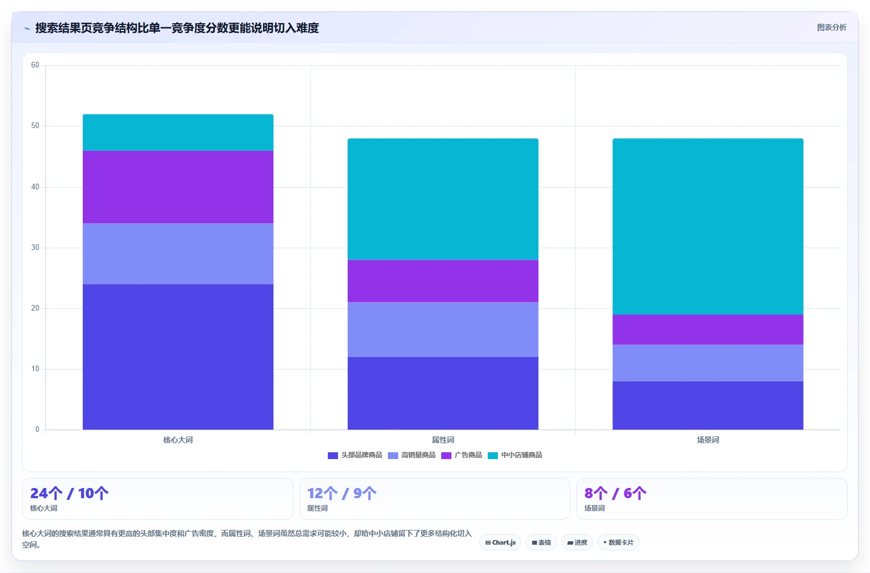Click the y-axis tick label 50

click(35, 126)
